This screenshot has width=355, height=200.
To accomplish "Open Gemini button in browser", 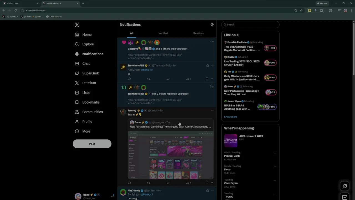I will pyautogui.click(x=322, y=3).
